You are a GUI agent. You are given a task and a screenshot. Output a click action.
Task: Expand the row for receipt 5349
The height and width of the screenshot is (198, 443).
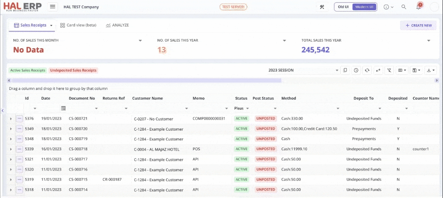pyautogui.click(x=11, y=129)
